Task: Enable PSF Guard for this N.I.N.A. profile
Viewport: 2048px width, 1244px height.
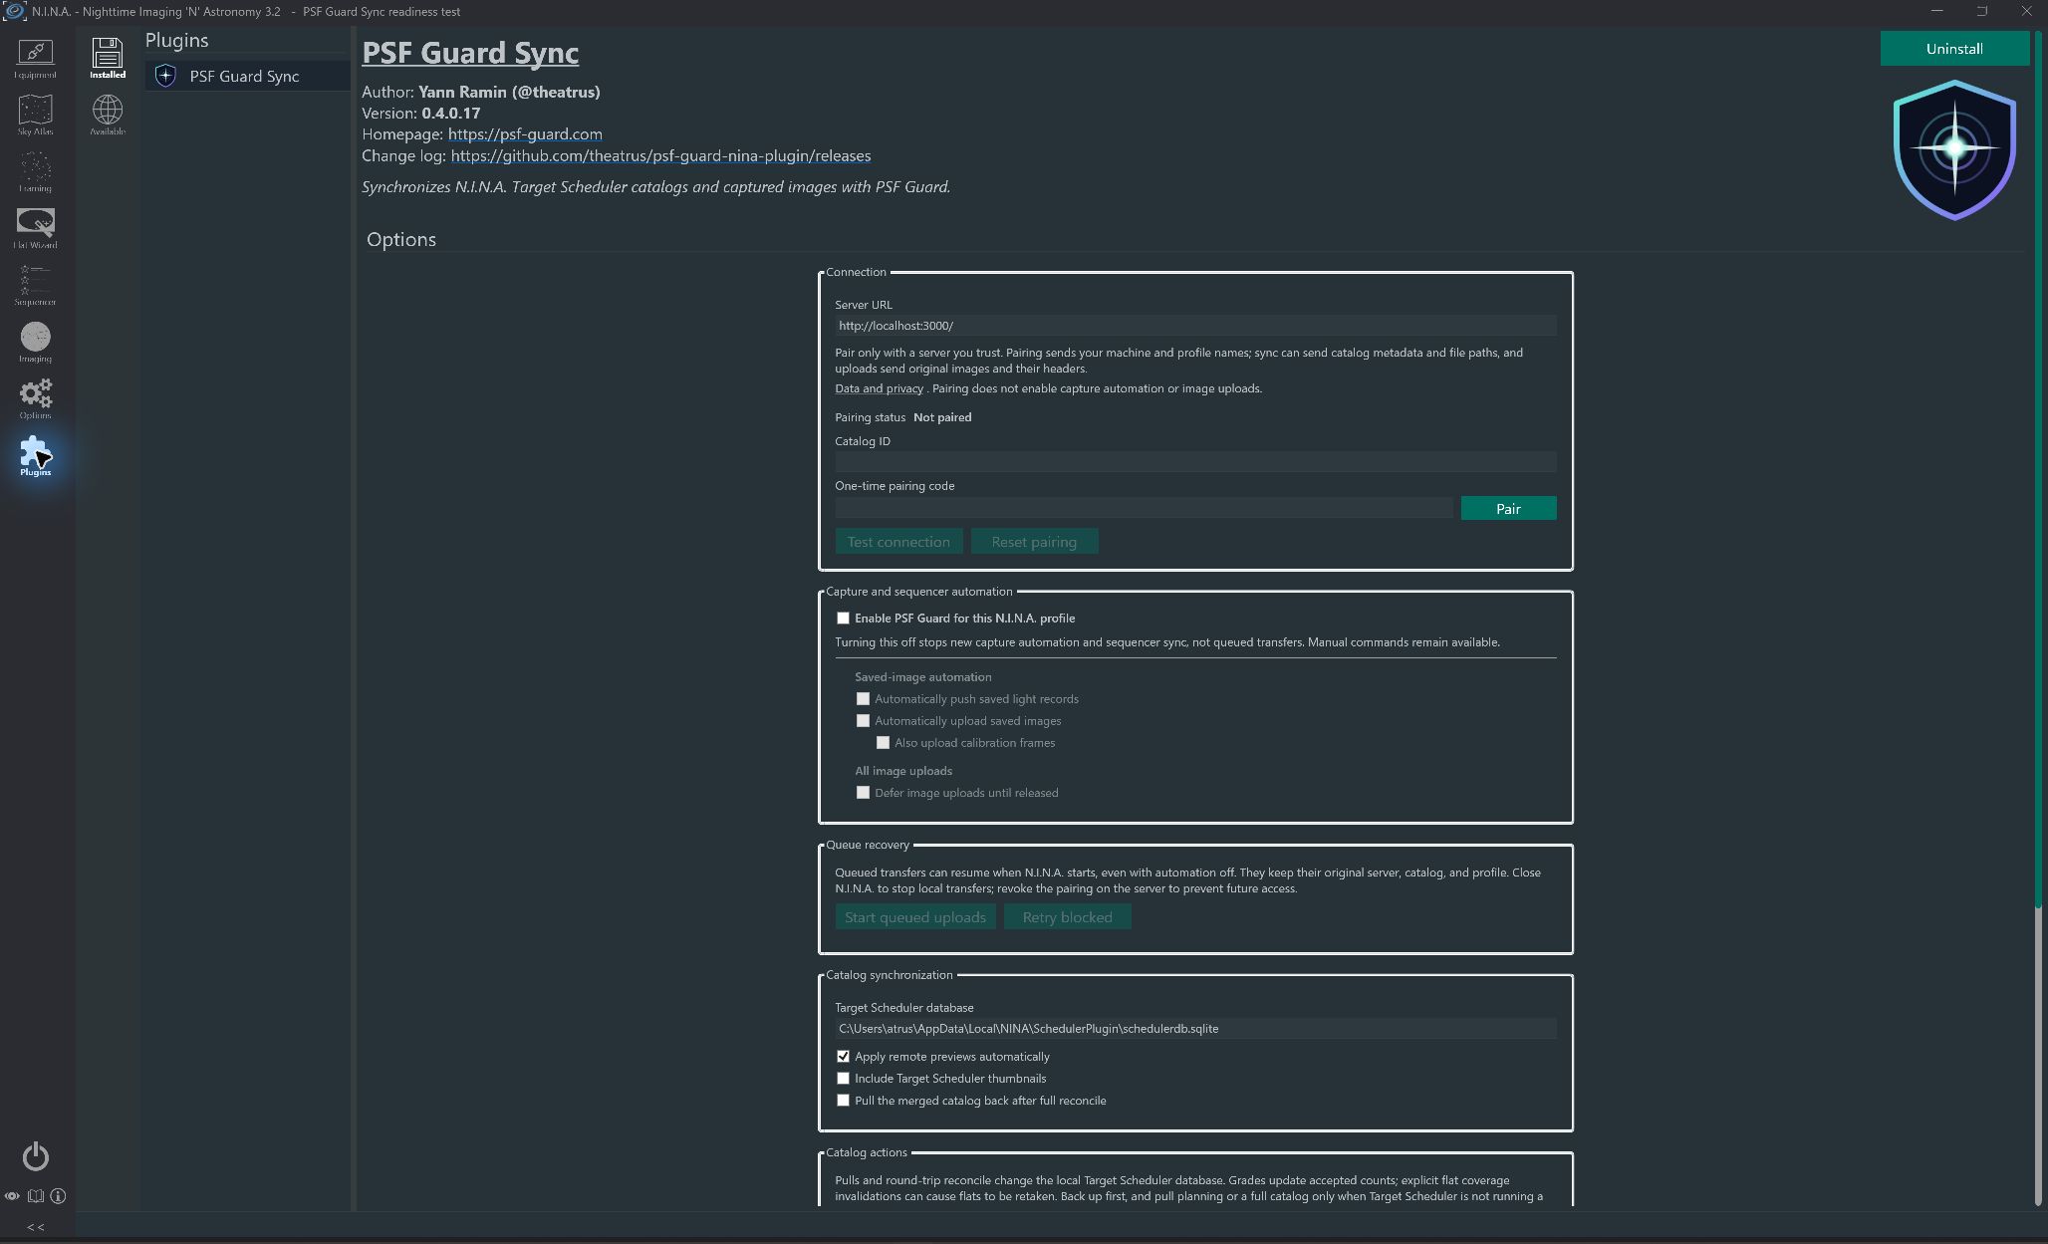Action: point(843,619)
